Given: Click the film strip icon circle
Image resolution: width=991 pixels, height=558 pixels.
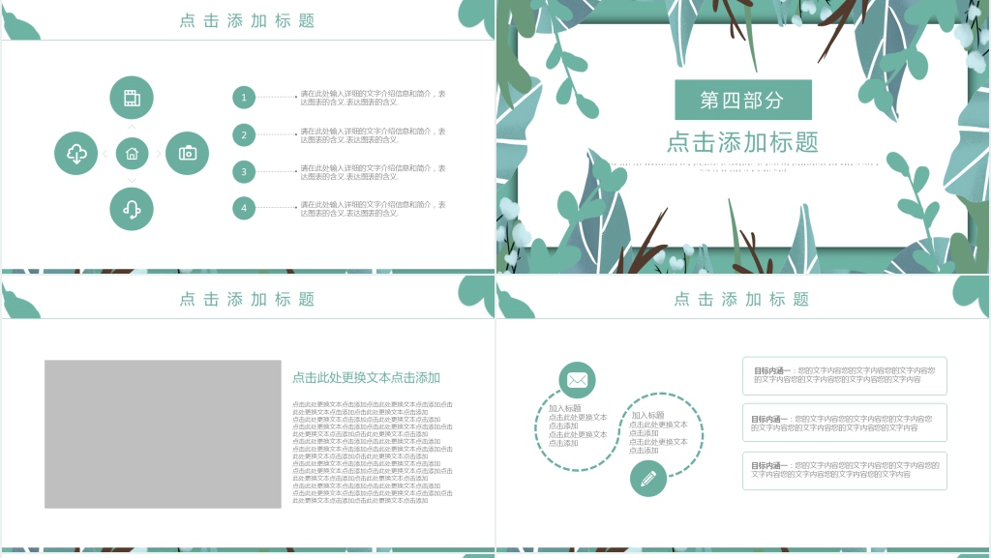Looking at the screenshot, I should [132, 98].
